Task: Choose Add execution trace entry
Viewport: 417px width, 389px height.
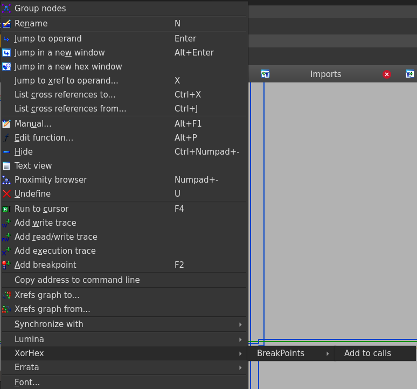Action: pos(124,251)
